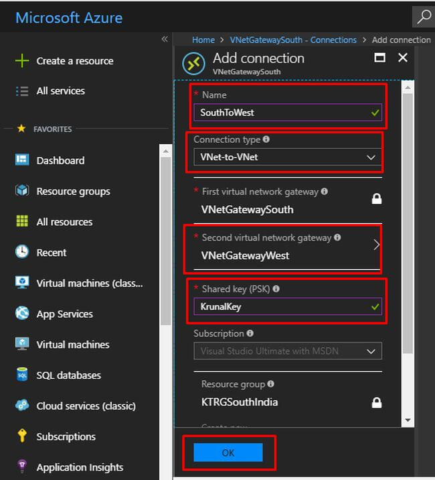Click the Dashboard icon

[22, 160]
